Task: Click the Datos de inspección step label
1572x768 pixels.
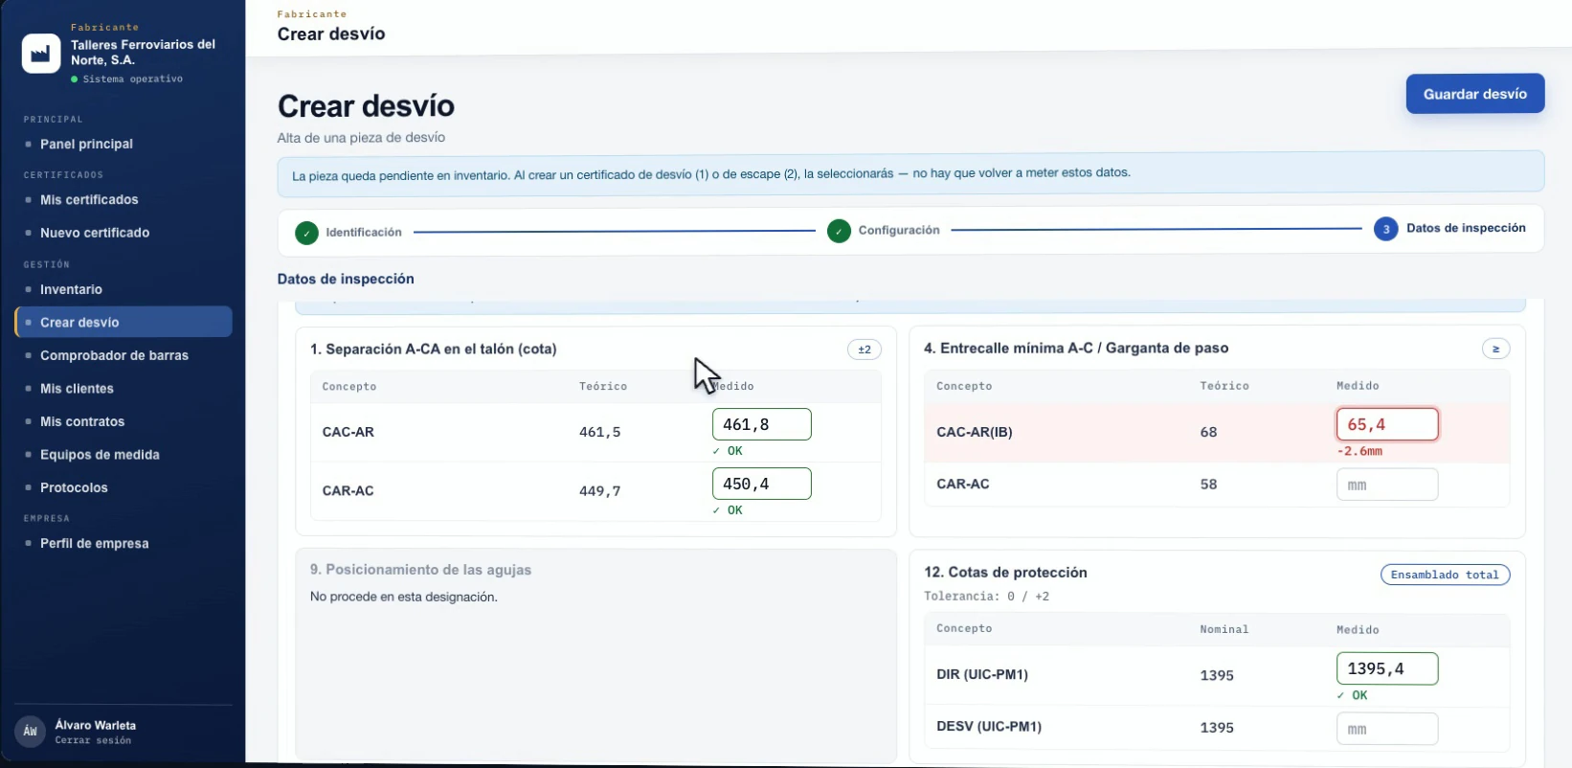Action: coord(1466,228)
